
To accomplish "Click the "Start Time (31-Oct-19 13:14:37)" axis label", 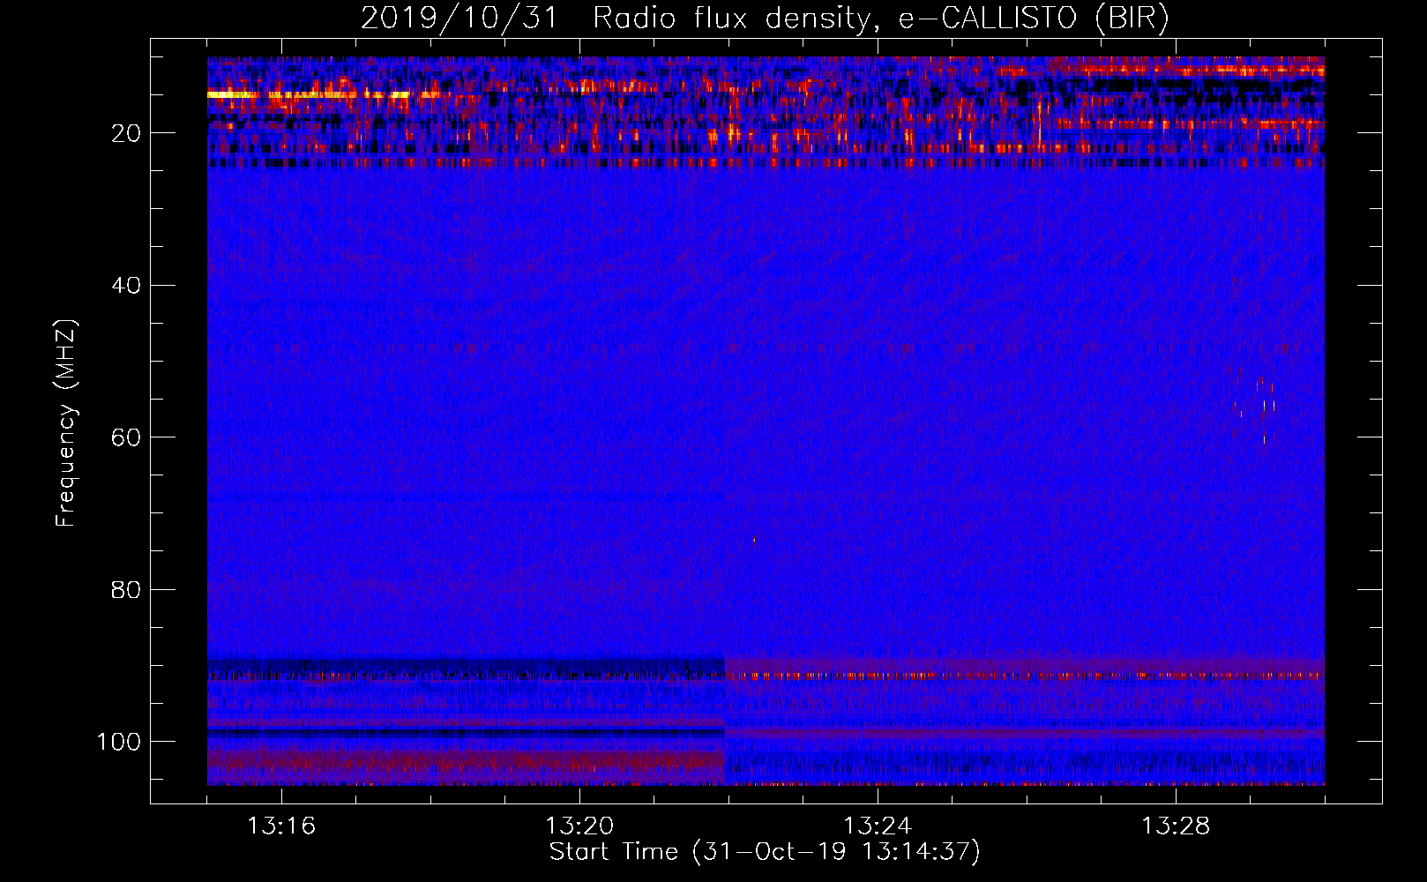I will [765, 852].
